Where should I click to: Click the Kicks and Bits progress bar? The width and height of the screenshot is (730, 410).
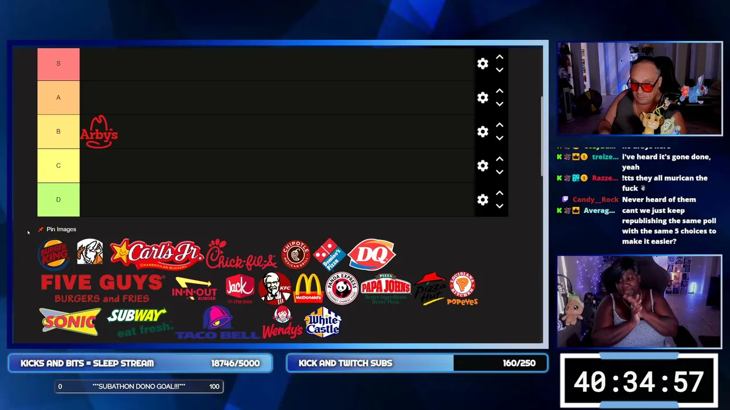click(x=140, y=363)
